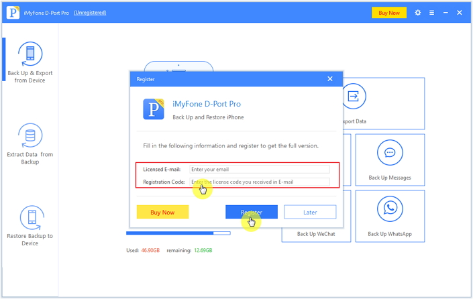The width and height of the screenshot is (473, 299).
Task: Click the Later button
Action: click(x=310, y=212)
